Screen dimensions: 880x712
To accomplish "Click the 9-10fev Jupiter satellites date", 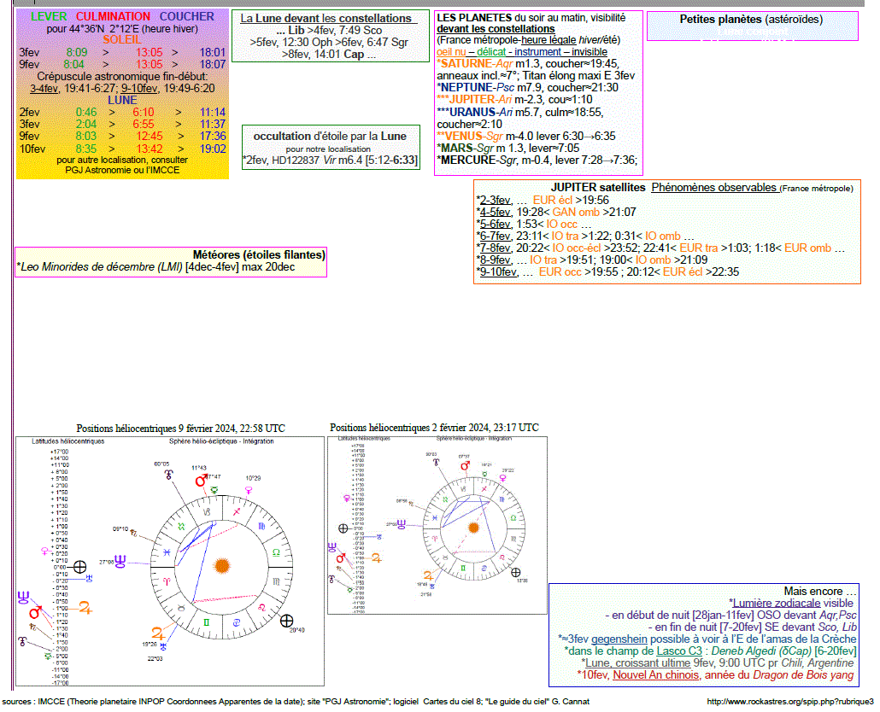I will (x=498, y=271).
